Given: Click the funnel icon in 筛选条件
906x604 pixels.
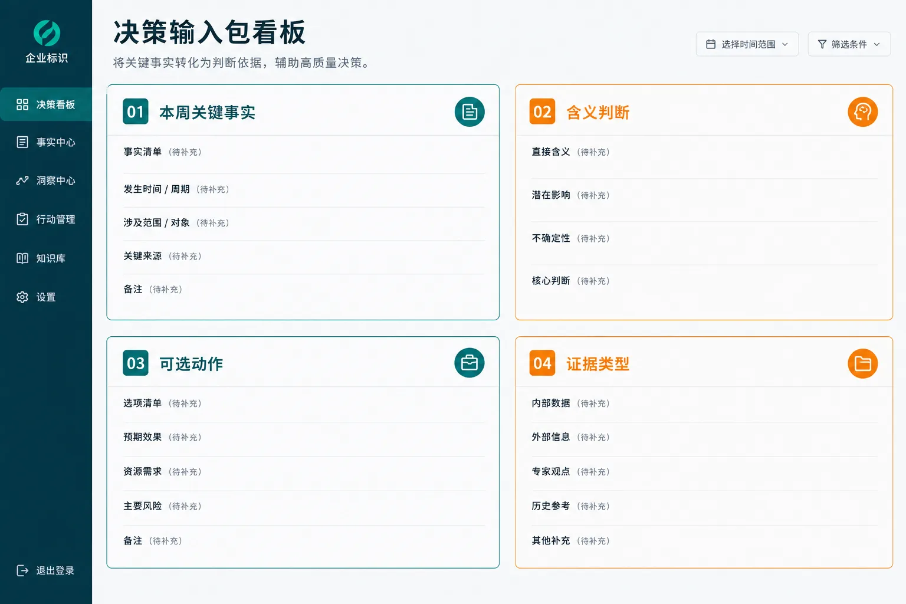Looking at the screenshot, I should point(822,44).
